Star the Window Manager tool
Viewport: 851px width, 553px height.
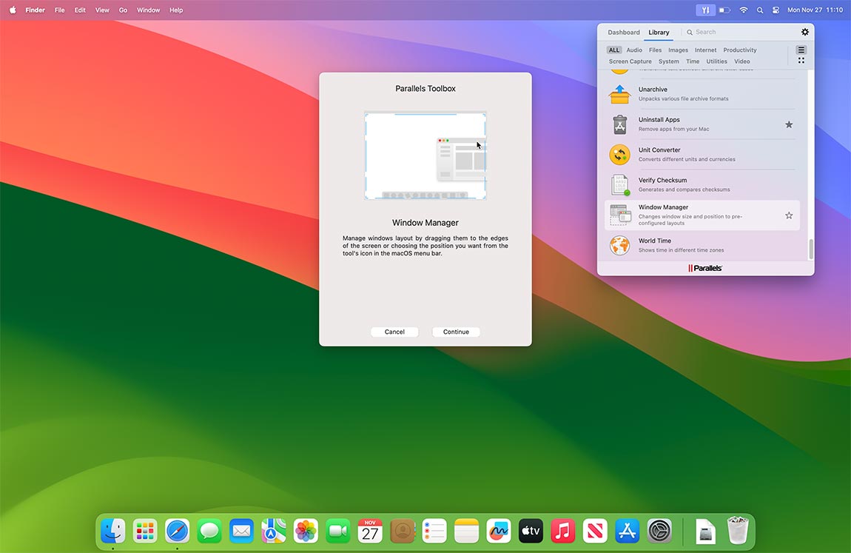point(789,215)
